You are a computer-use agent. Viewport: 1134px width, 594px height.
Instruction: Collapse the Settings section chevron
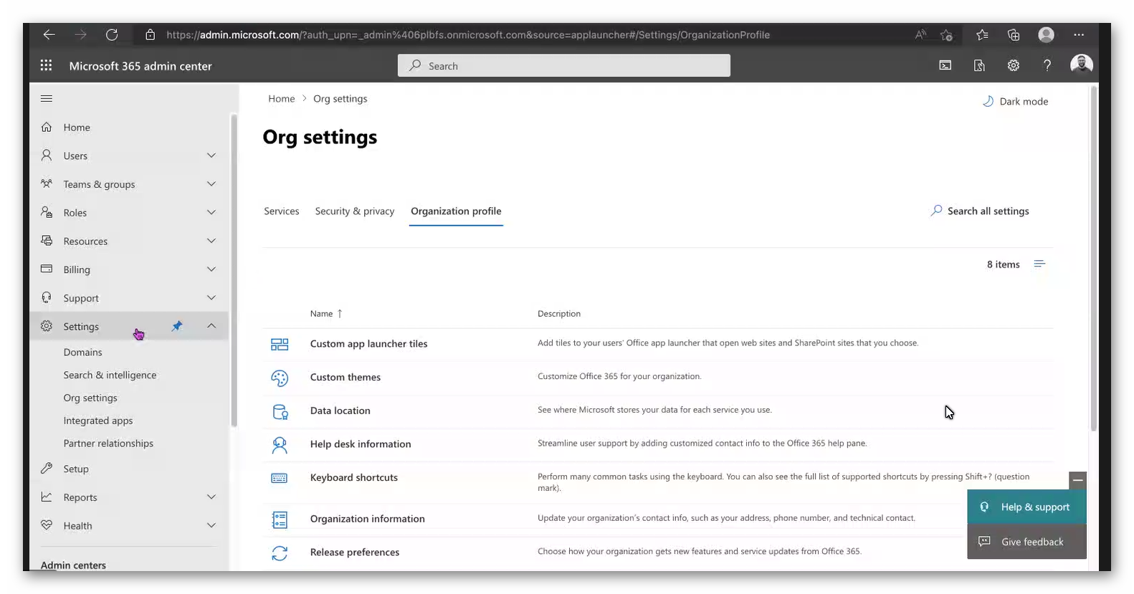click(x=211, y=326)
